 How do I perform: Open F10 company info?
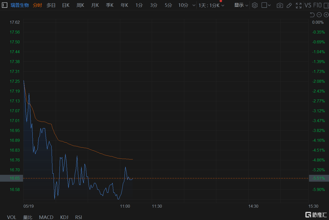(x=317, y=5)
